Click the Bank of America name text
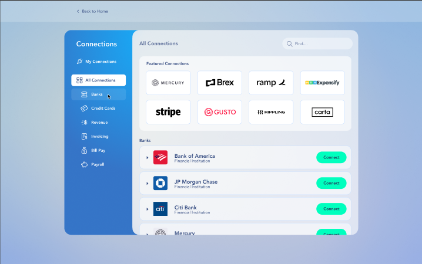 click(195, 156)
